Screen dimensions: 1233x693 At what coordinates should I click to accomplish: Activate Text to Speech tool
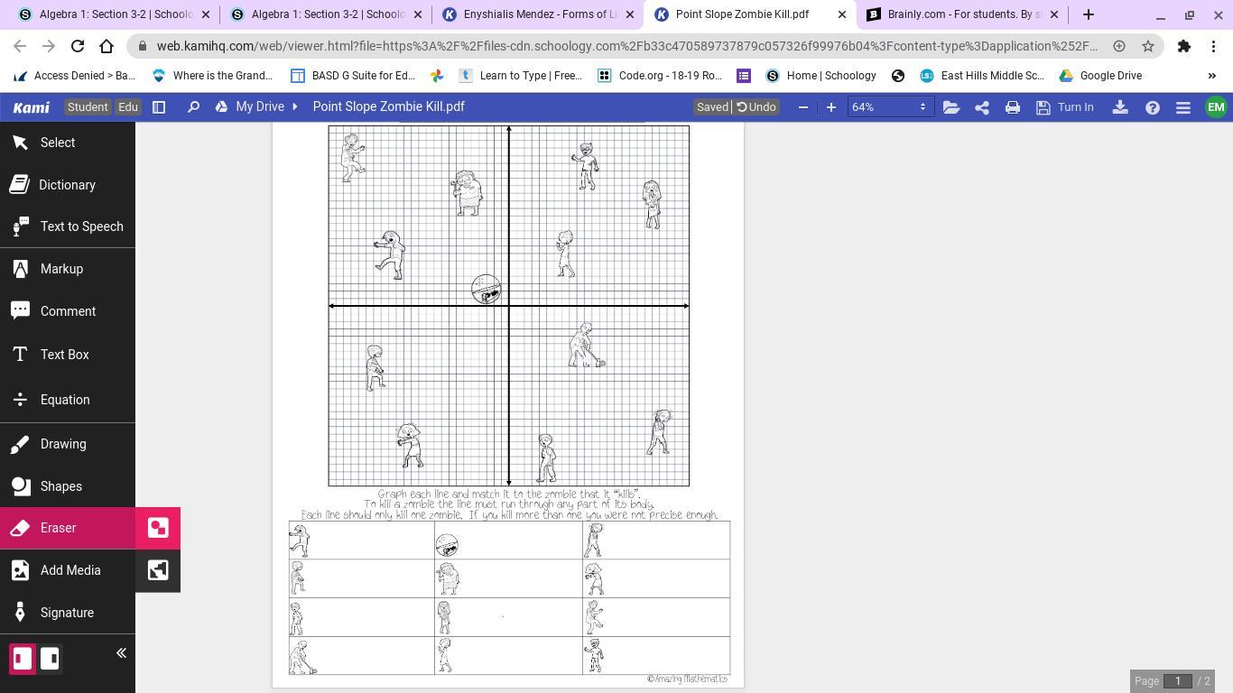(68, 226)
